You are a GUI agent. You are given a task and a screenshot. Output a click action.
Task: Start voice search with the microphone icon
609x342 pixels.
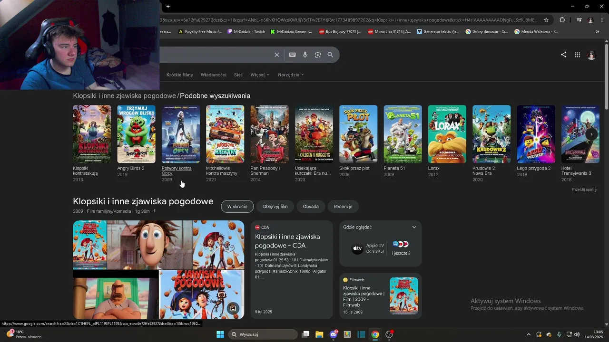(305, 55)
